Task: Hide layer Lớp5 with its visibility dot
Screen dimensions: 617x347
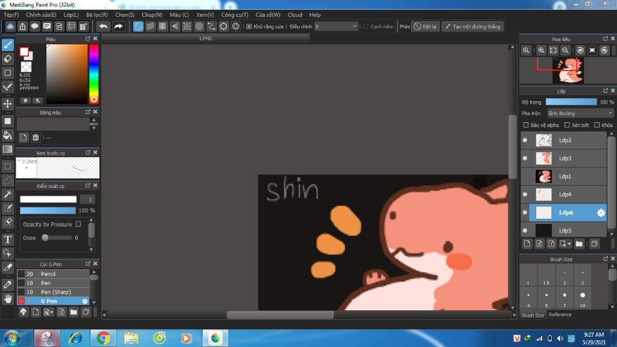Action: (x=525, y=231)
